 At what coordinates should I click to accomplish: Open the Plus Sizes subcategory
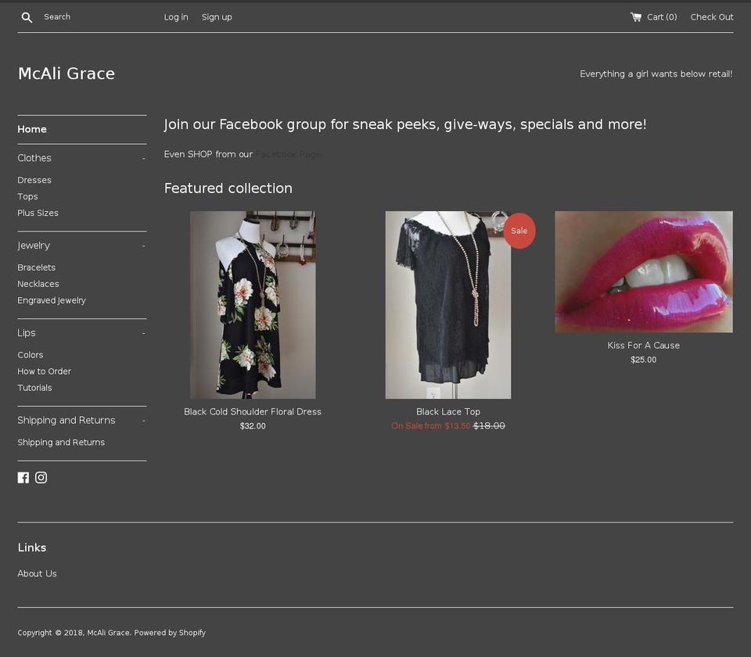pyautogui.click(x=38, y=213)
